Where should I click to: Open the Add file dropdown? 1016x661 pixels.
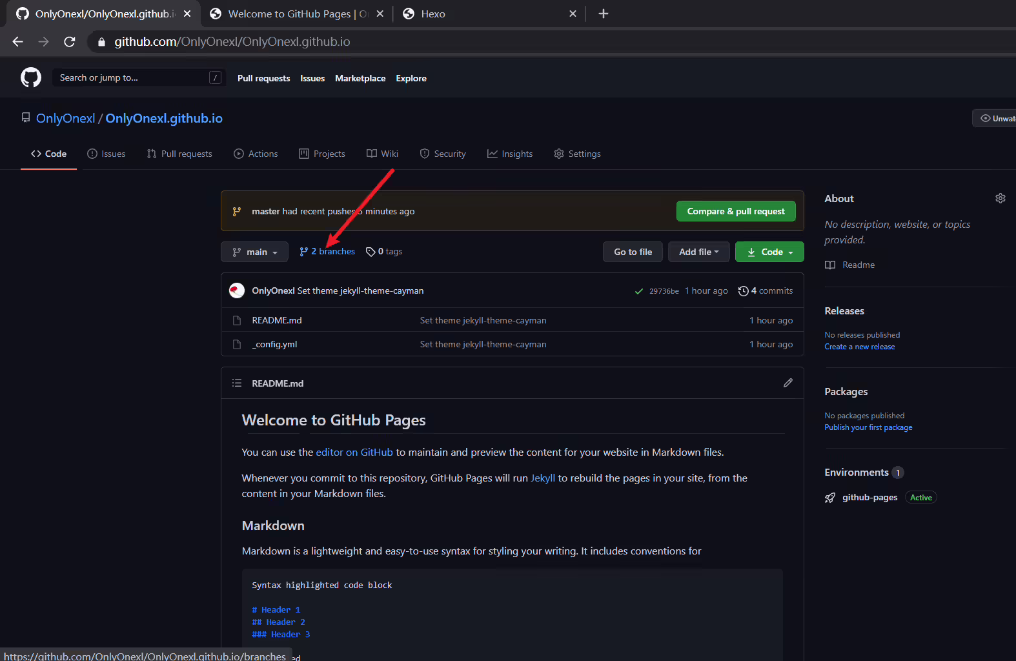698,252
